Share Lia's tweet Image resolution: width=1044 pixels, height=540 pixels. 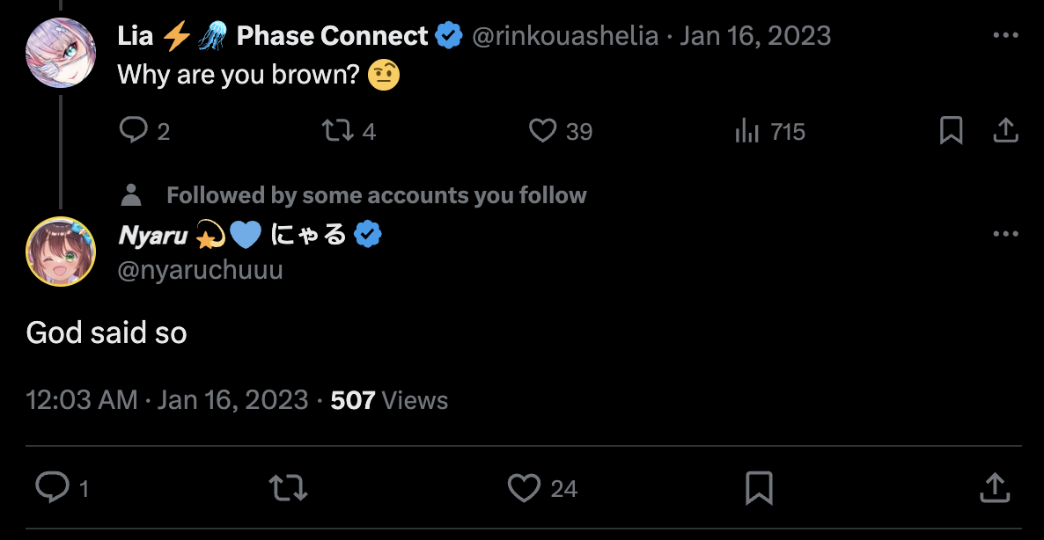click(x=1005, y=131)
